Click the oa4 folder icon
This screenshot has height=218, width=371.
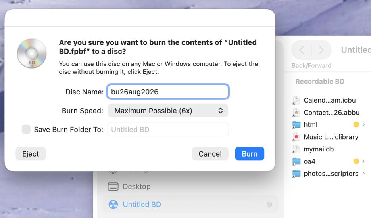click(x=296, y=161)
